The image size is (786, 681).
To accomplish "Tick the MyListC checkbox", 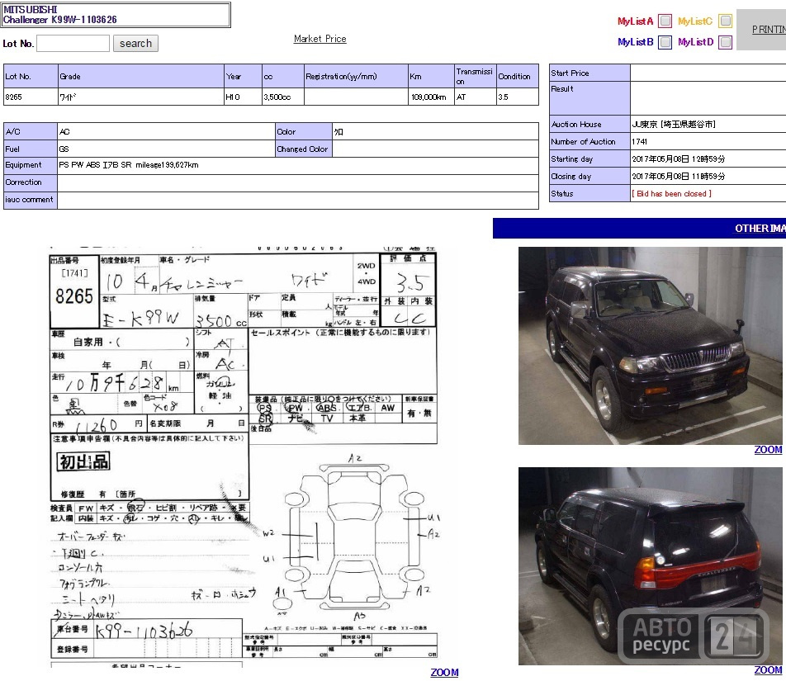I will 725,21.
